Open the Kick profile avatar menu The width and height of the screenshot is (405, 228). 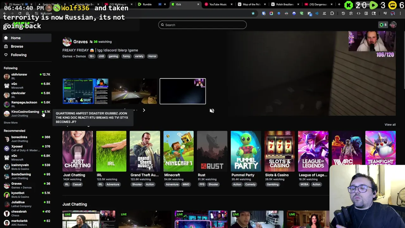click(x=393, y=25)
